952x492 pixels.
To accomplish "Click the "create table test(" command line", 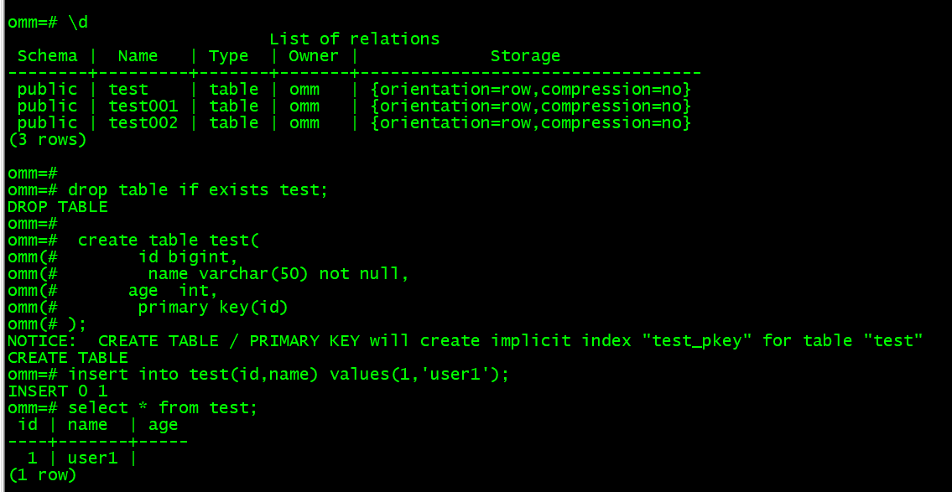I will (x=169, y=241).
